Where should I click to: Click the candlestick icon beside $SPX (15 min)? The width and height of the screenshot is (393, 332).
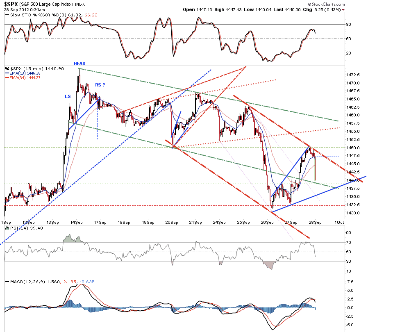point(7,68)
